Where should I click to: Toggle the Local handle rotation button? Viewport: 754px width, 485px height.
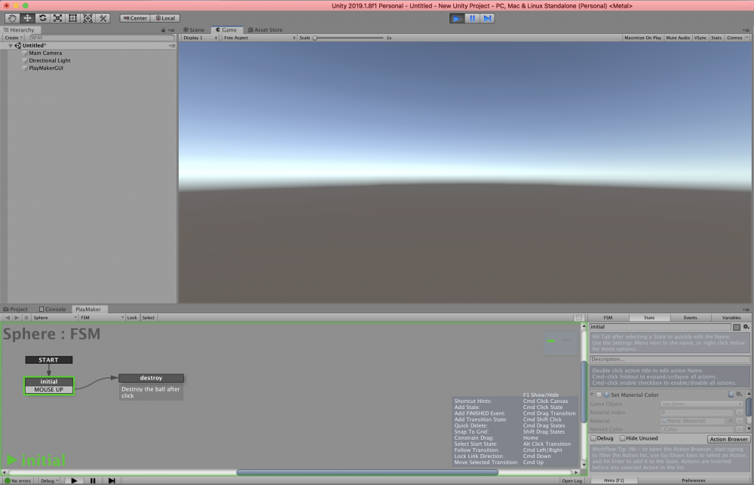[165, 18]
